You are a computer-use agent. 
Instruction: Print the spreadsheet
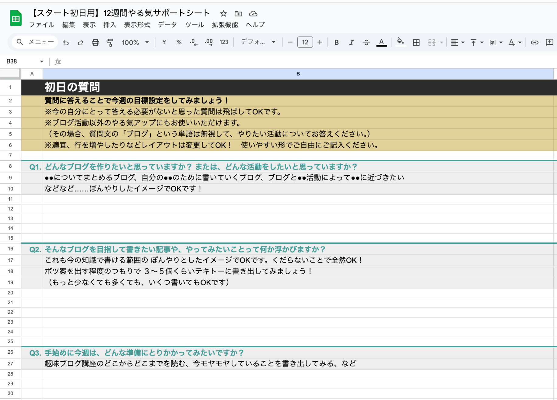[x=95, y=42]
